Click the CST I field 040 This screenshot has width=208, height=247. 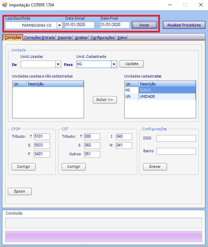[124, 137]
